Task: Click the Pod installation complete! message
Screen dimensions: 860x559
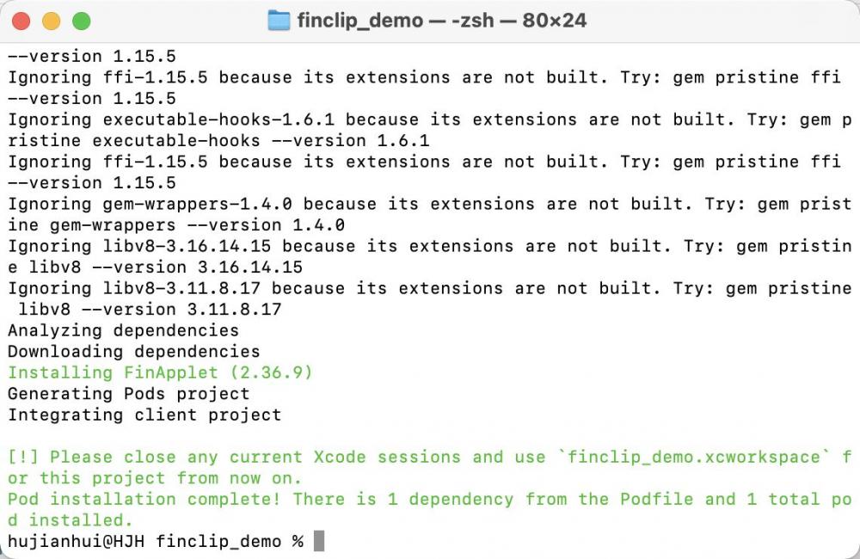Action: pyautogui.click(x=144, y=499)
